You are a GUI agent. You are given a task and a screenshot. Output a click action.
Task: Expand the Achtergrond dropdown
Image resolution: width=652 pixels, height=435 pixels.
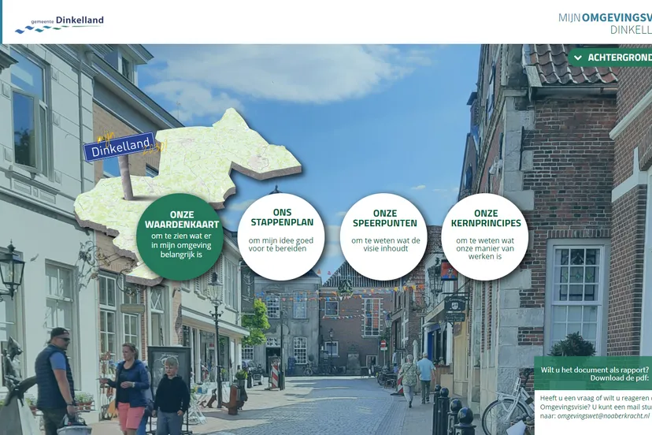pos(610,58)
